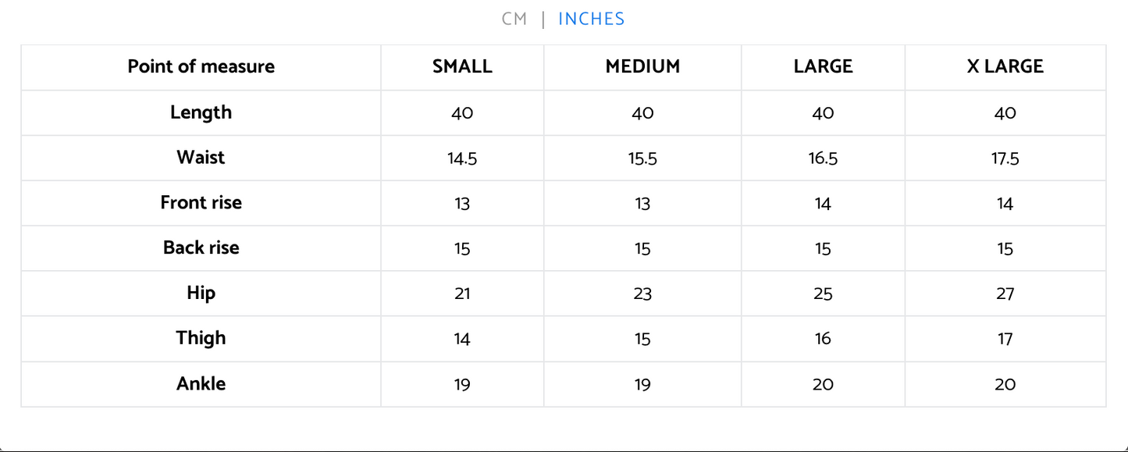Image resolution: width=1128 pixels, height=452 pixels.
Task: Click the Hip row label
Action: coord(201,294)
